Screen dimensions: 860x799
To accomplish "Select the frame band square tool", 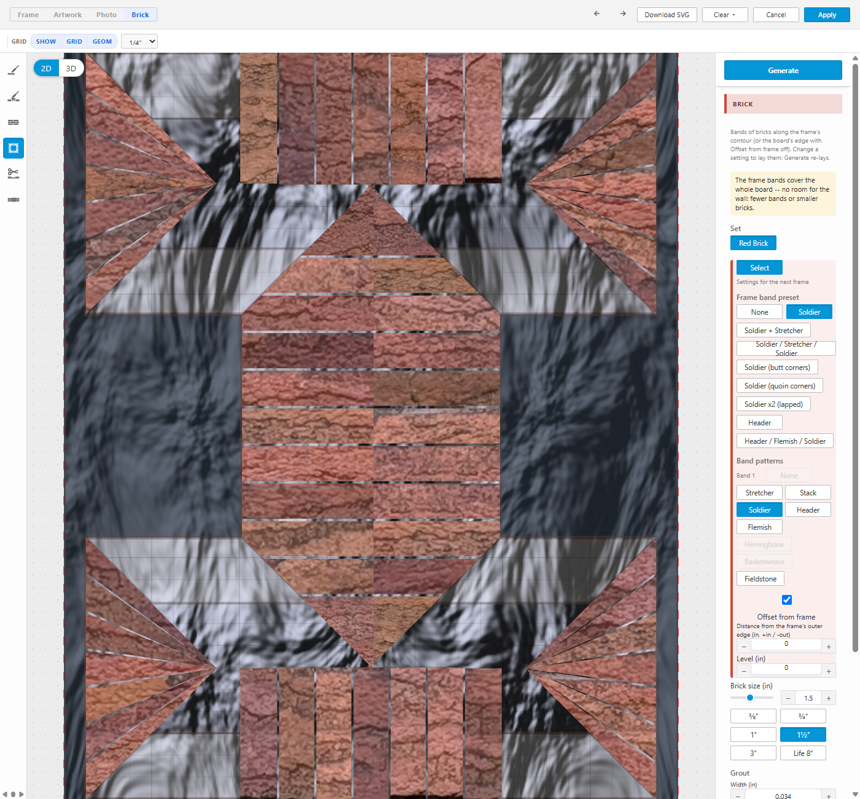I will point(14,148).
